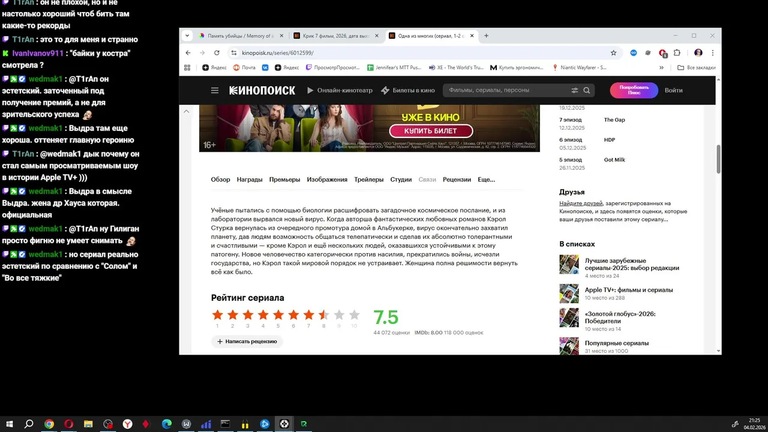Viewport: 768px width, 432px height.
Task: Click thumbnail next to 'Apple TV+' list
Action: click(x=569, y=293)
